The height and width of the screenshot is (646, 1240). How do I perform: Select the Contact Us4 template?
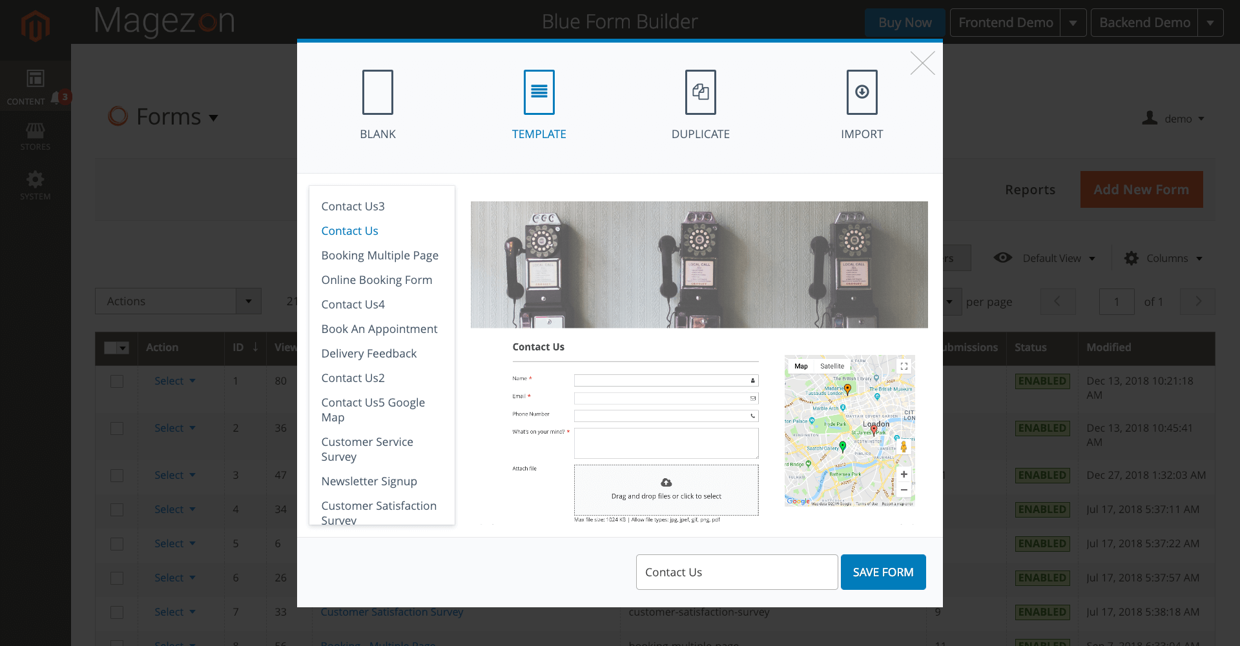(353, 305)
